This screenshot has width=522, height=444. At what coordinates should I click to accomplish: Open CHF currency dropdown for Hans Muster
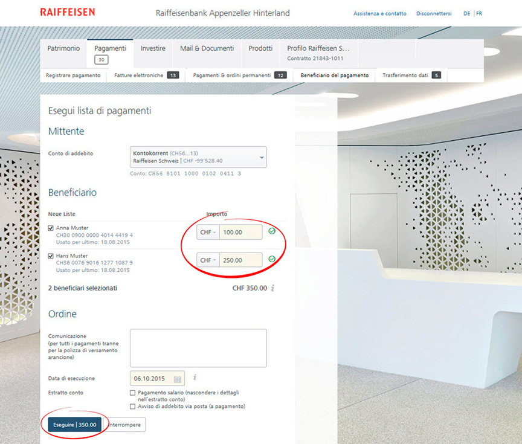(208, 260)
